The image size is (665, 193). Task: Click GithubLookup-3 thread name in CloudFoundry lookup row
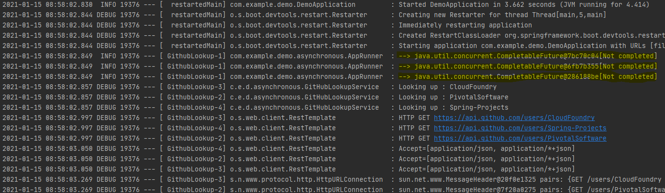(195, 87)
